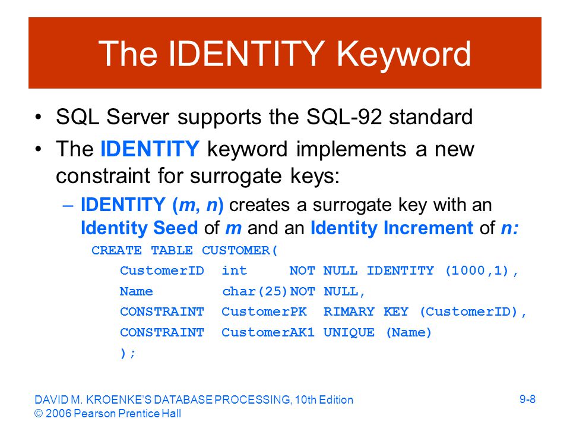Click the constraint name 'CustomerPK'
This screenshot has width=570, height=428.
(x=264, y=312)
